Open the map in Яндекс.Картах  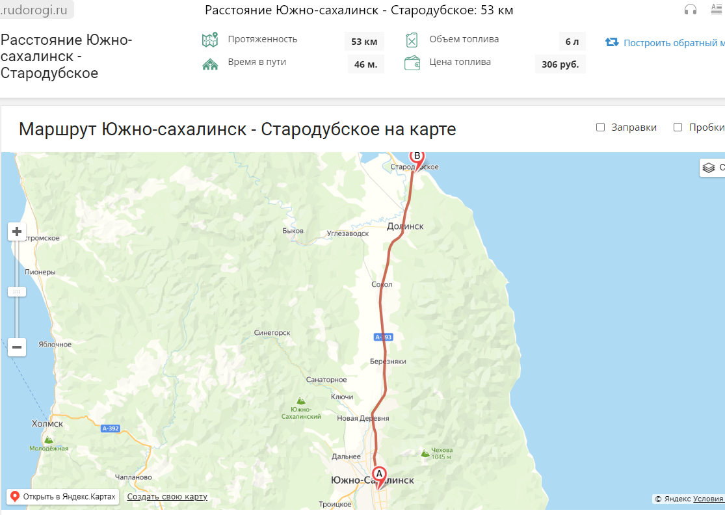(63, 497)
